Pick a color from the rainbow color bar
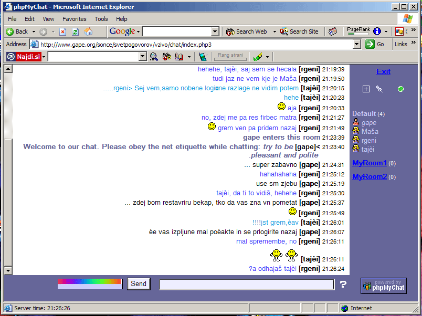 (89, 281)
